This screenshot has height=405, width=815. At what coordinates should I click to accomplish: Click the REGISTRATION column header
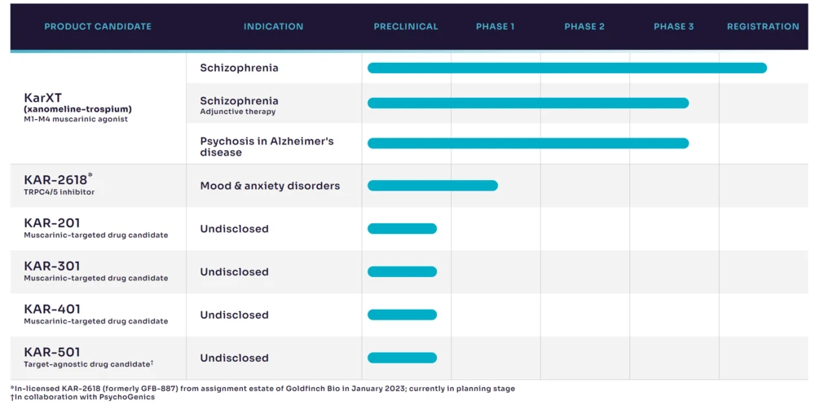[763, 27]
